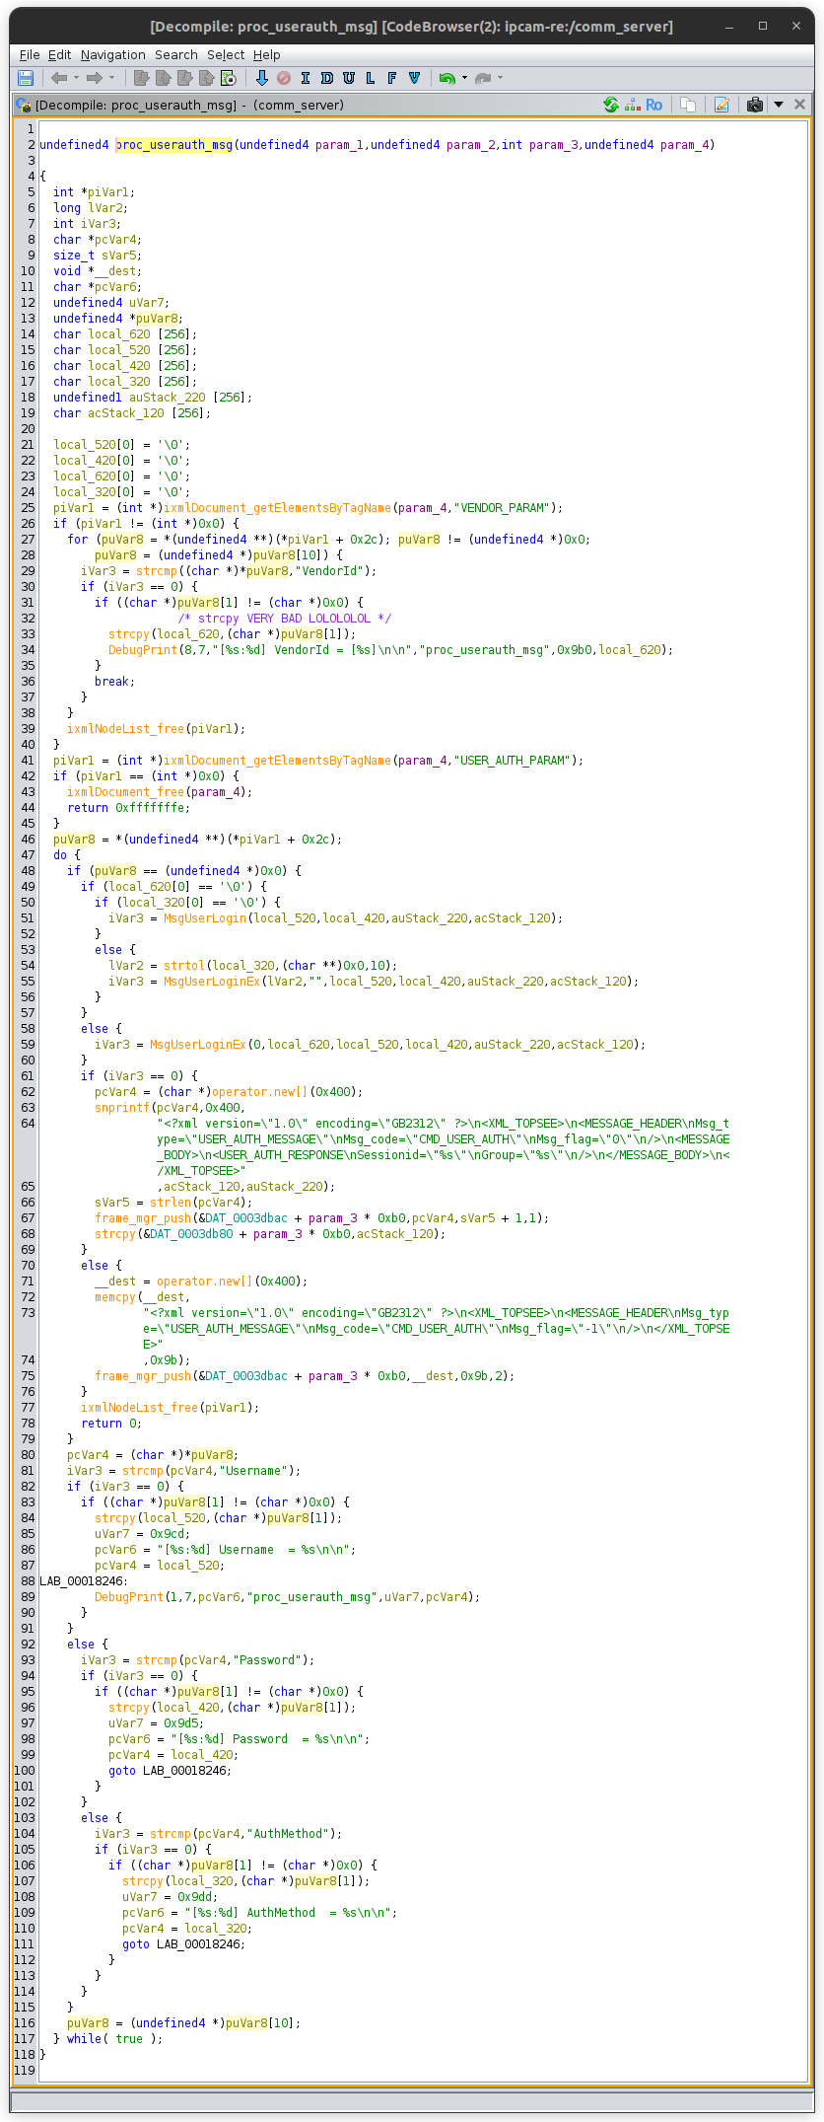
Task: Open the Edit menu
Action: (59, 55)
